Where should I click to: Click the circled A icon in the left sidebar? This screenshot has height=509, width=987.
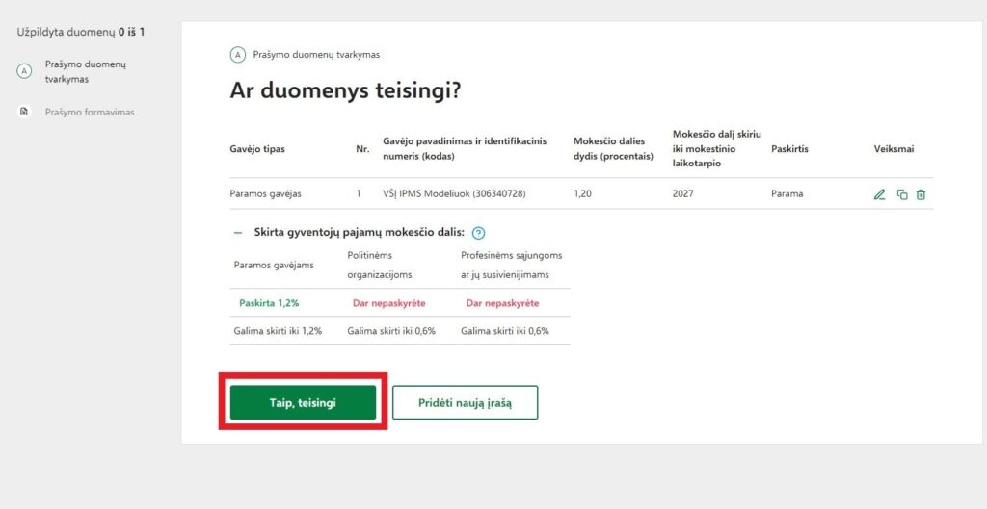coord(25,71)
